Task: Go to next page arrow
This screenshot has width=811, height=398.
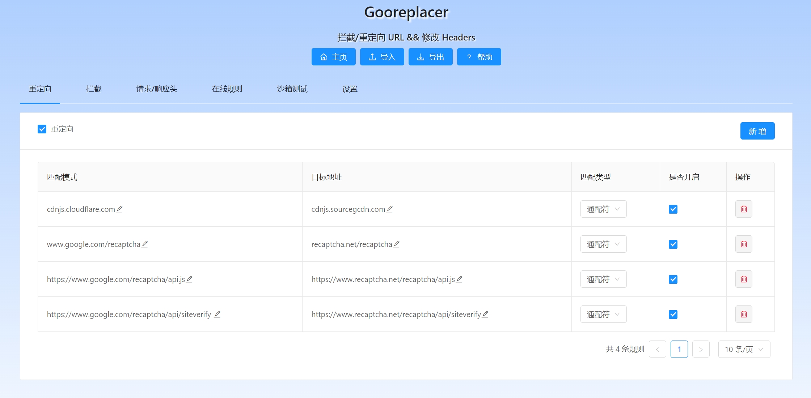Action: 701,349
